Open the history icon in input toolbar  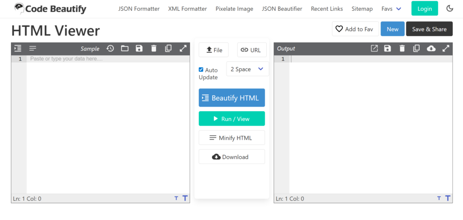coord(110,48)
